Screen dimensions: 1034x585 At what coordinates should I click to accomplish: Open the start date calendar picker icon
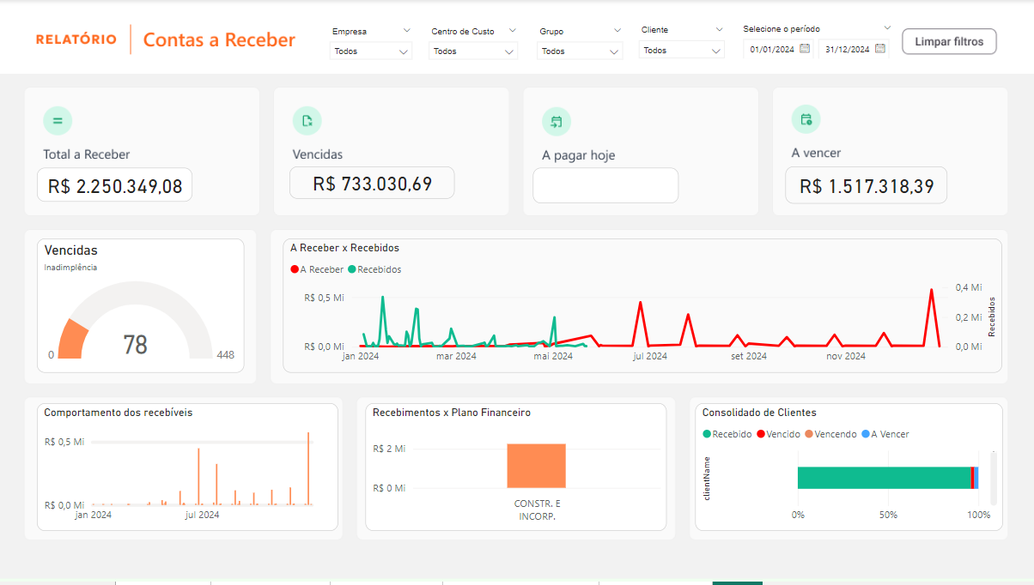coord(805,49)
